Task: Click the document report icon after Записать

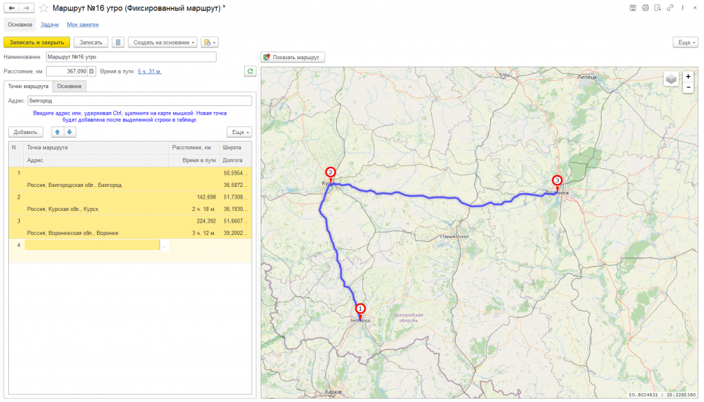Action: click(x=118, y=43)
